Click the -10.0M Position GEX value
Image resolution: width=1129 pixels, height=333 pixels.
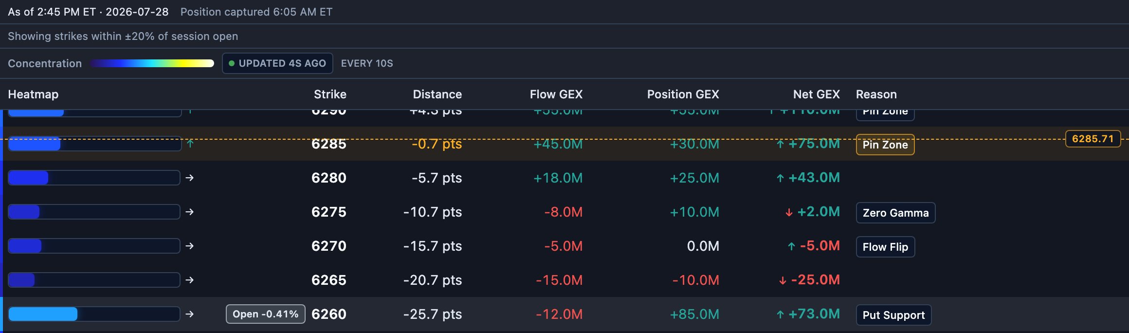696,280
